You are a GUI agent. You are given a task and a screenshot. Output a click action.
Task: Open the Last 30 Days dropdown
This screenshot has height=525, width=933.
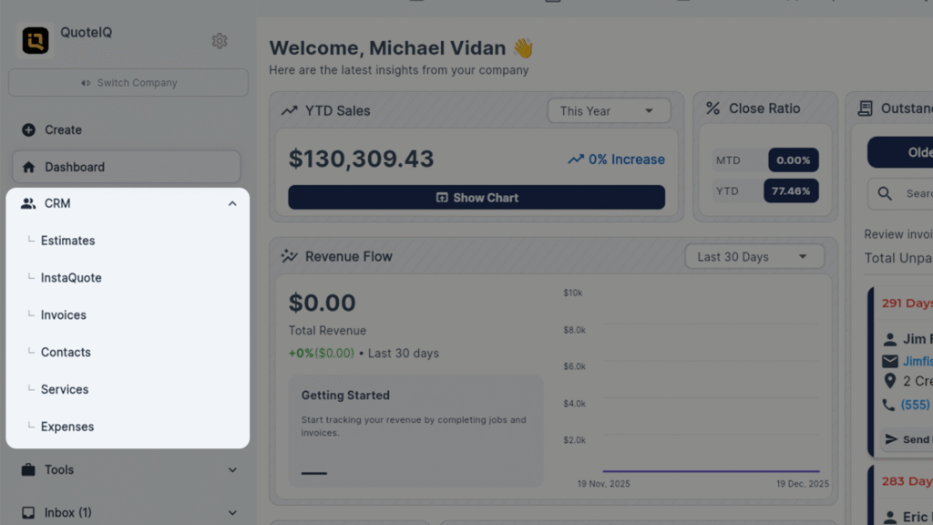coord(754,256)
